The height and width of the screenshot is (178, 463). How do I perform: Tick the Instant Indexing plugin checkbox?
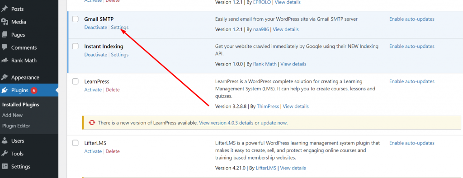click(x=76, y=47)
